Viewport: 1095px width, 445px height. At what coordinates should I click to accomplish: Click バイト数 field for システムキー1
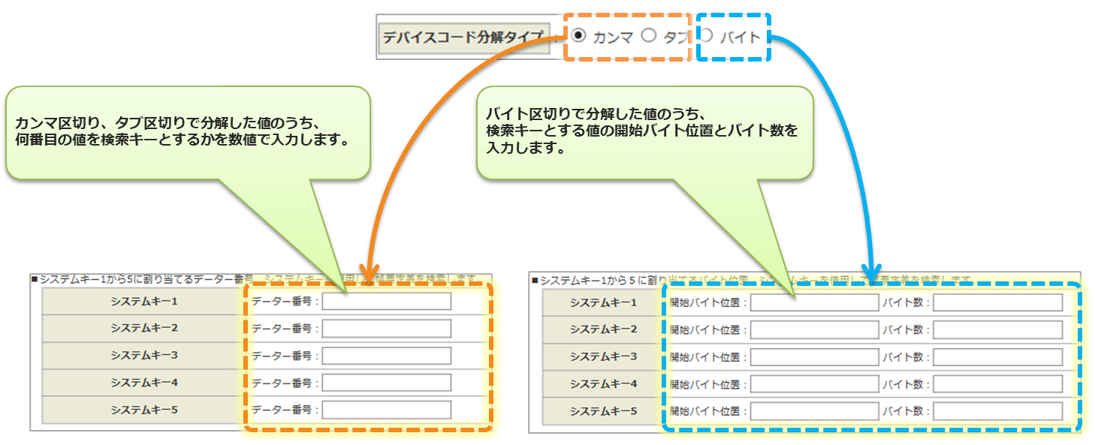[x=997, y=302]
